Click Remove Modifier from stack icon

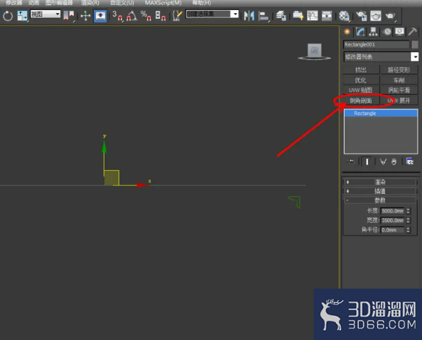click(x=394, y=161)
